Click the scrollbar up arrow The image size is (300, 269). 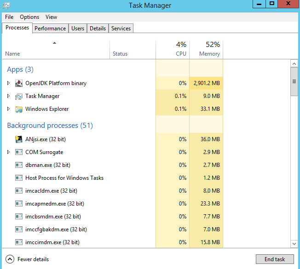point(294,63)
